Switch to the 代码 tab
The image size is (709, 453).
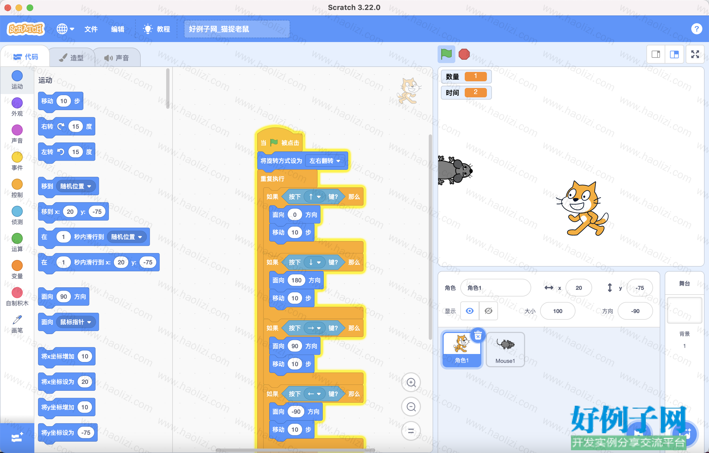click(26, 57)
